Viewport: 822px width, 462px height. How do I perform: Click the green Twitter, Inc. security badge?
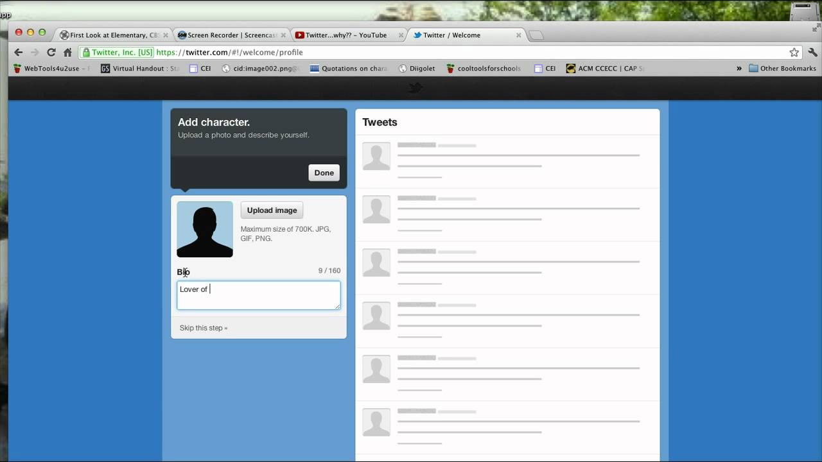coord(118,53)
